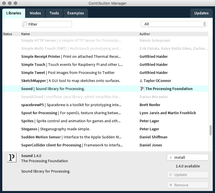Click author Lynn Jarvis and Martin Froehlich
Image resolution: width=215 pixels, height=193 pixels.
click(168, 113)
